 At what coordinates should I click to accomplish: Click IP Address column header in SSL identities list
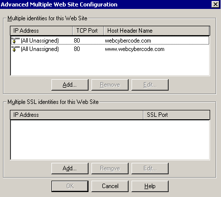(x=77, y=115)
